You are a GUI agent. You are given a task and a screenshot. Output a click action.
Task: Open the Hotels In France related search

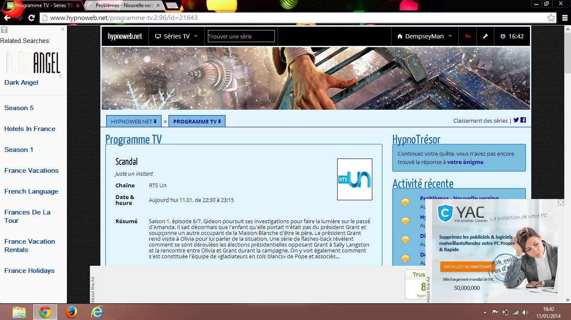(x=30, y=129)
